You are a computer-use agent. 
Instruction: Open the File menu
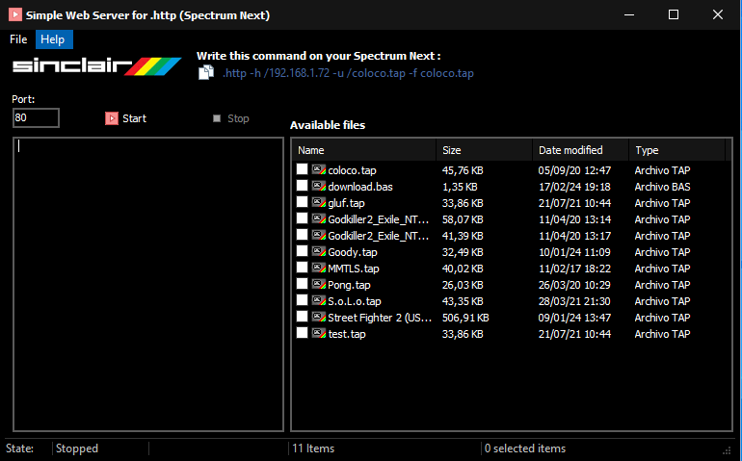point(18,39)
